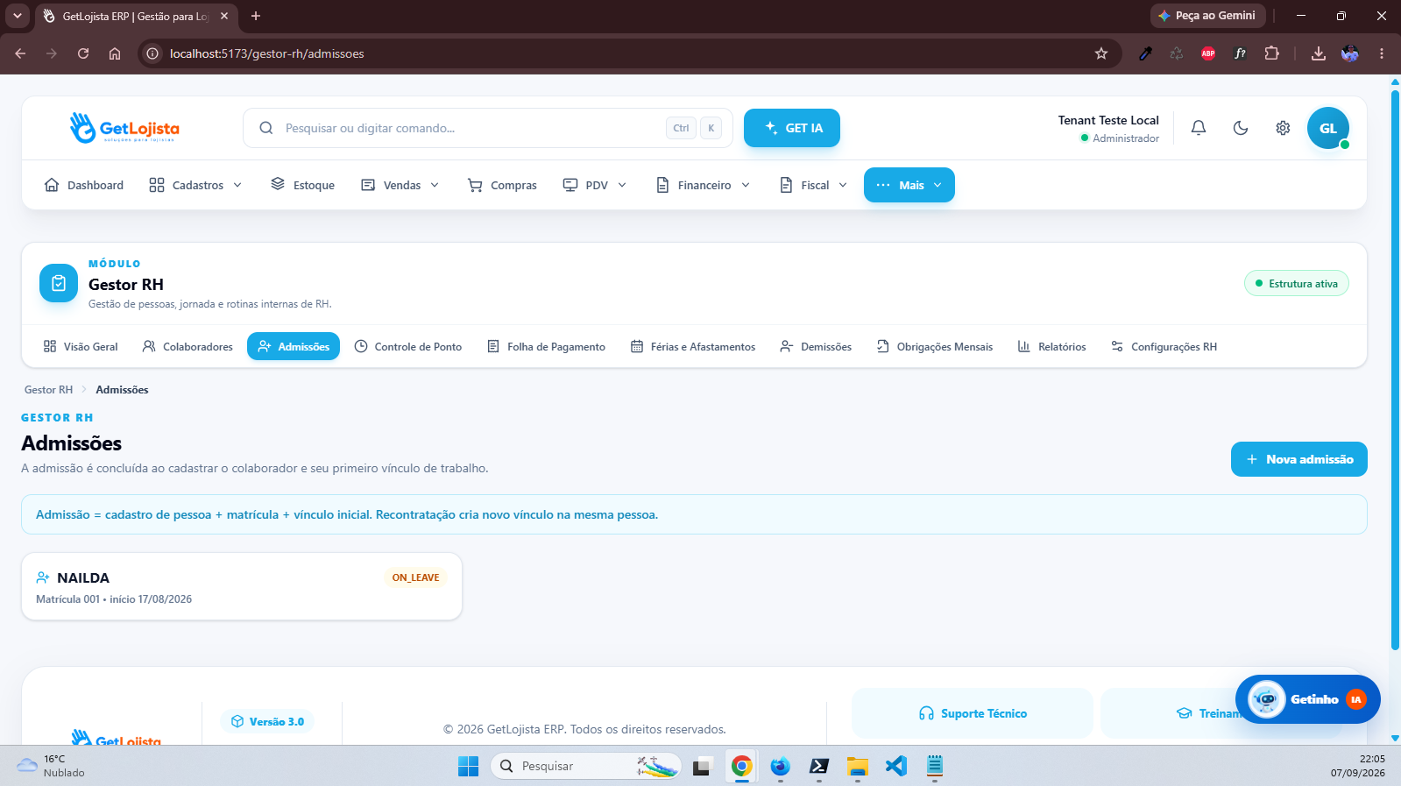Click the GetLojista logo in the header
This screenshot has height=786, width=1401.
(124, 128)
